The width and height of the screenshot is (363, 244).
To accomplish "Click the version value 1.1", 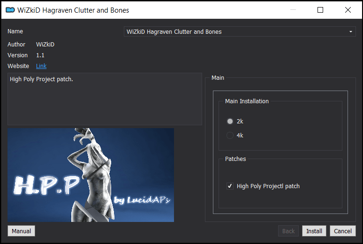I will coord(40,55).
